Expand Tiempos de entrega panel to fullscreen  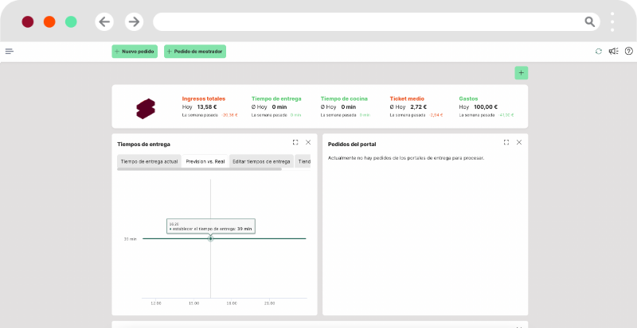(x=295, y=142)
